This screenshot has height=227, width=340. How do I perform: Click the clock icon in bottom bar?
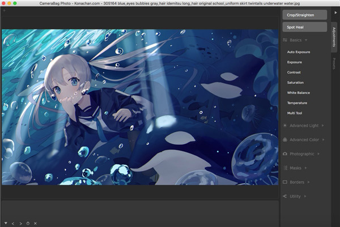coord(28,223)
